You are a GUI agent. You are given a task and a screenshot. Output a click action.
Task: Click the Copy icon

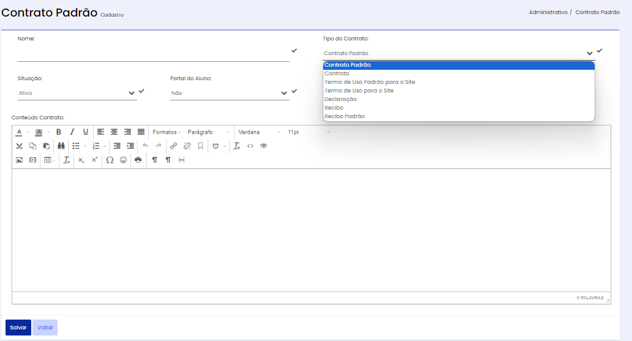click(32, 146)
